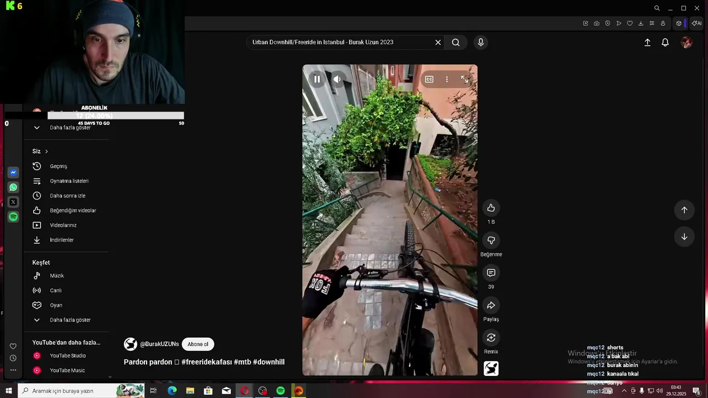Open Microsoft Edge from the taskbar
This screenshot has height=398, width=708.
click(172, 391)
